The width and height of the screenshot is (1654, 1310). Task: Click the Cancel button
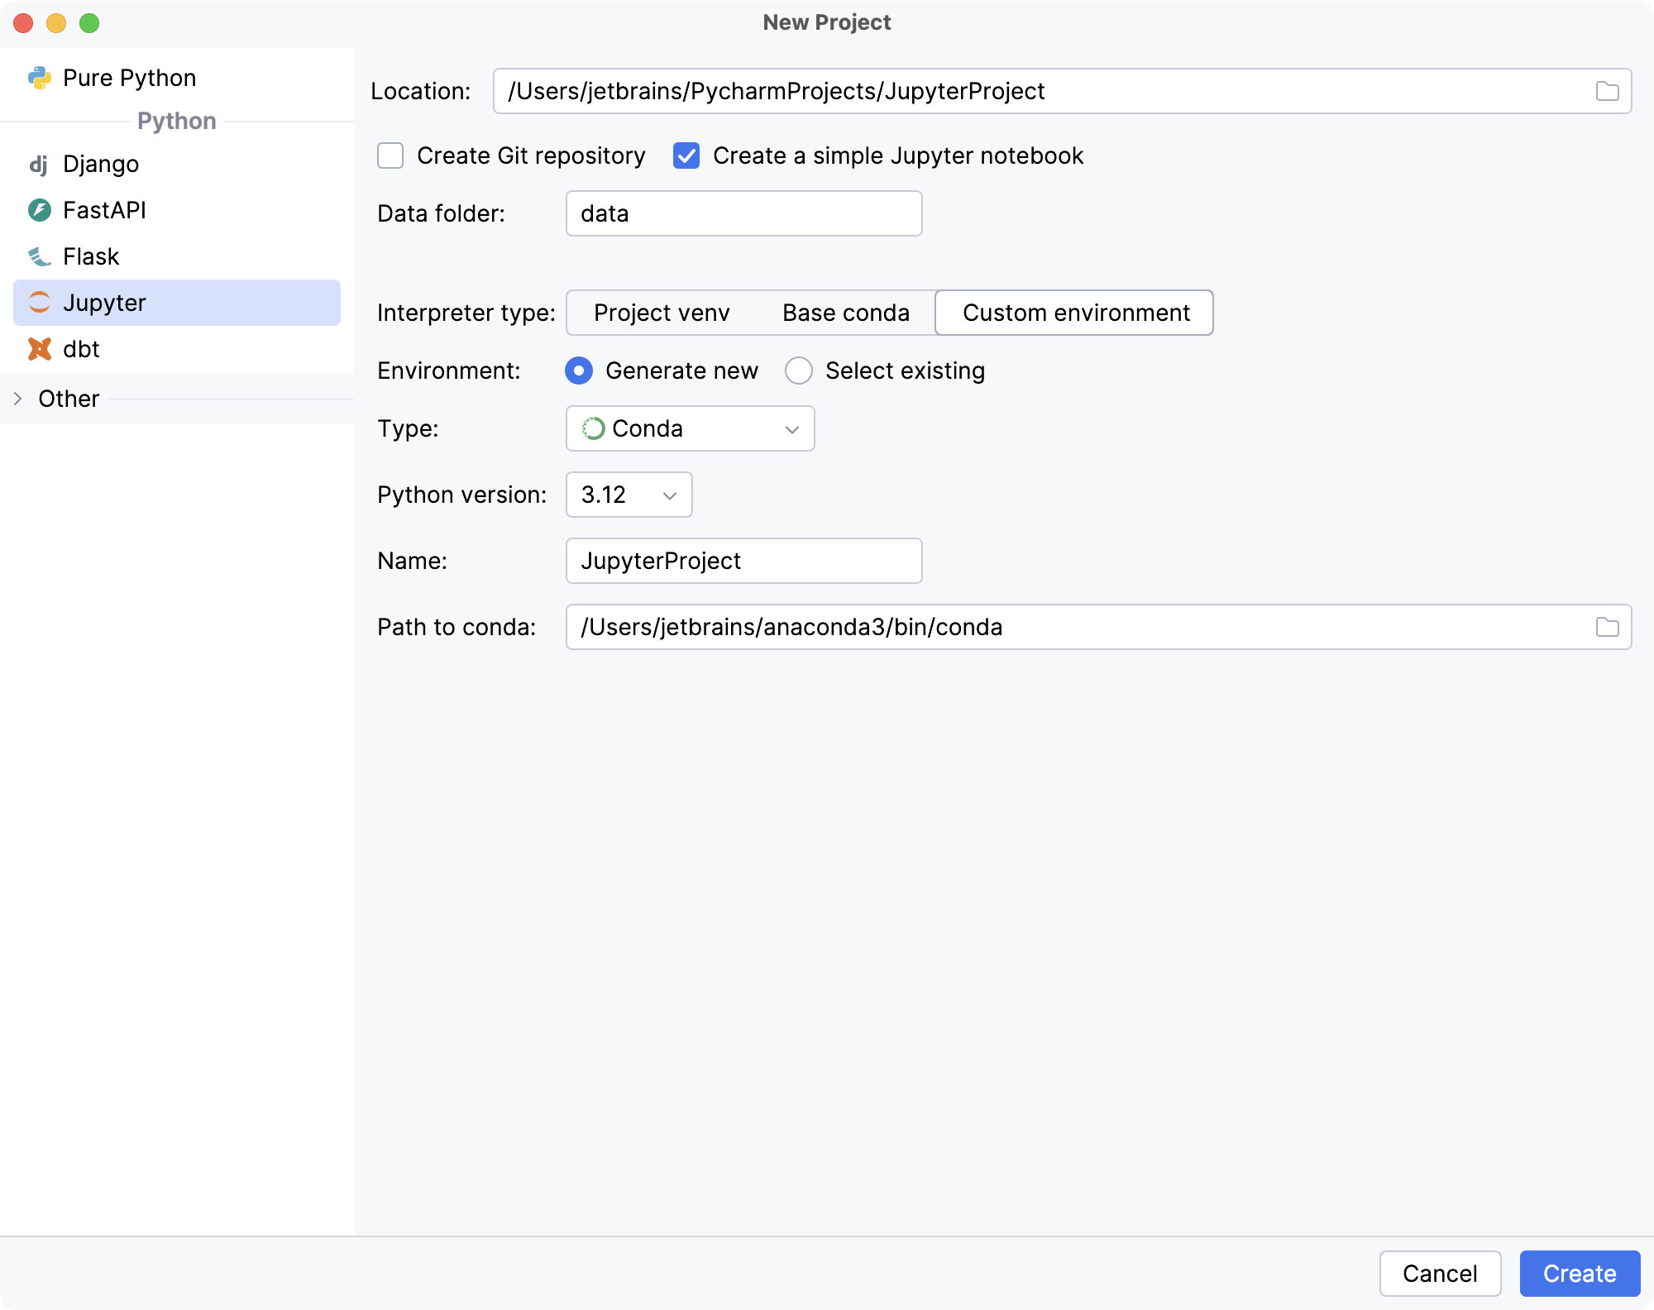pyautogui.click(x=1441, y=1274)
